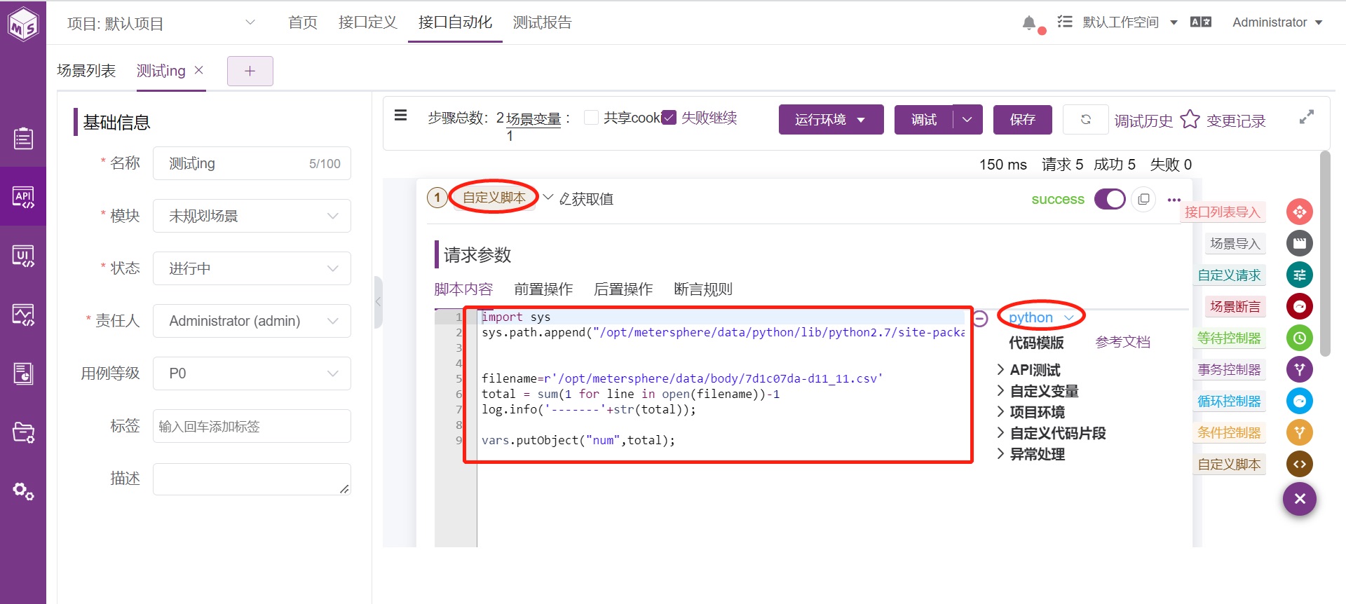Switch to the 断言规则 tab

703,289
